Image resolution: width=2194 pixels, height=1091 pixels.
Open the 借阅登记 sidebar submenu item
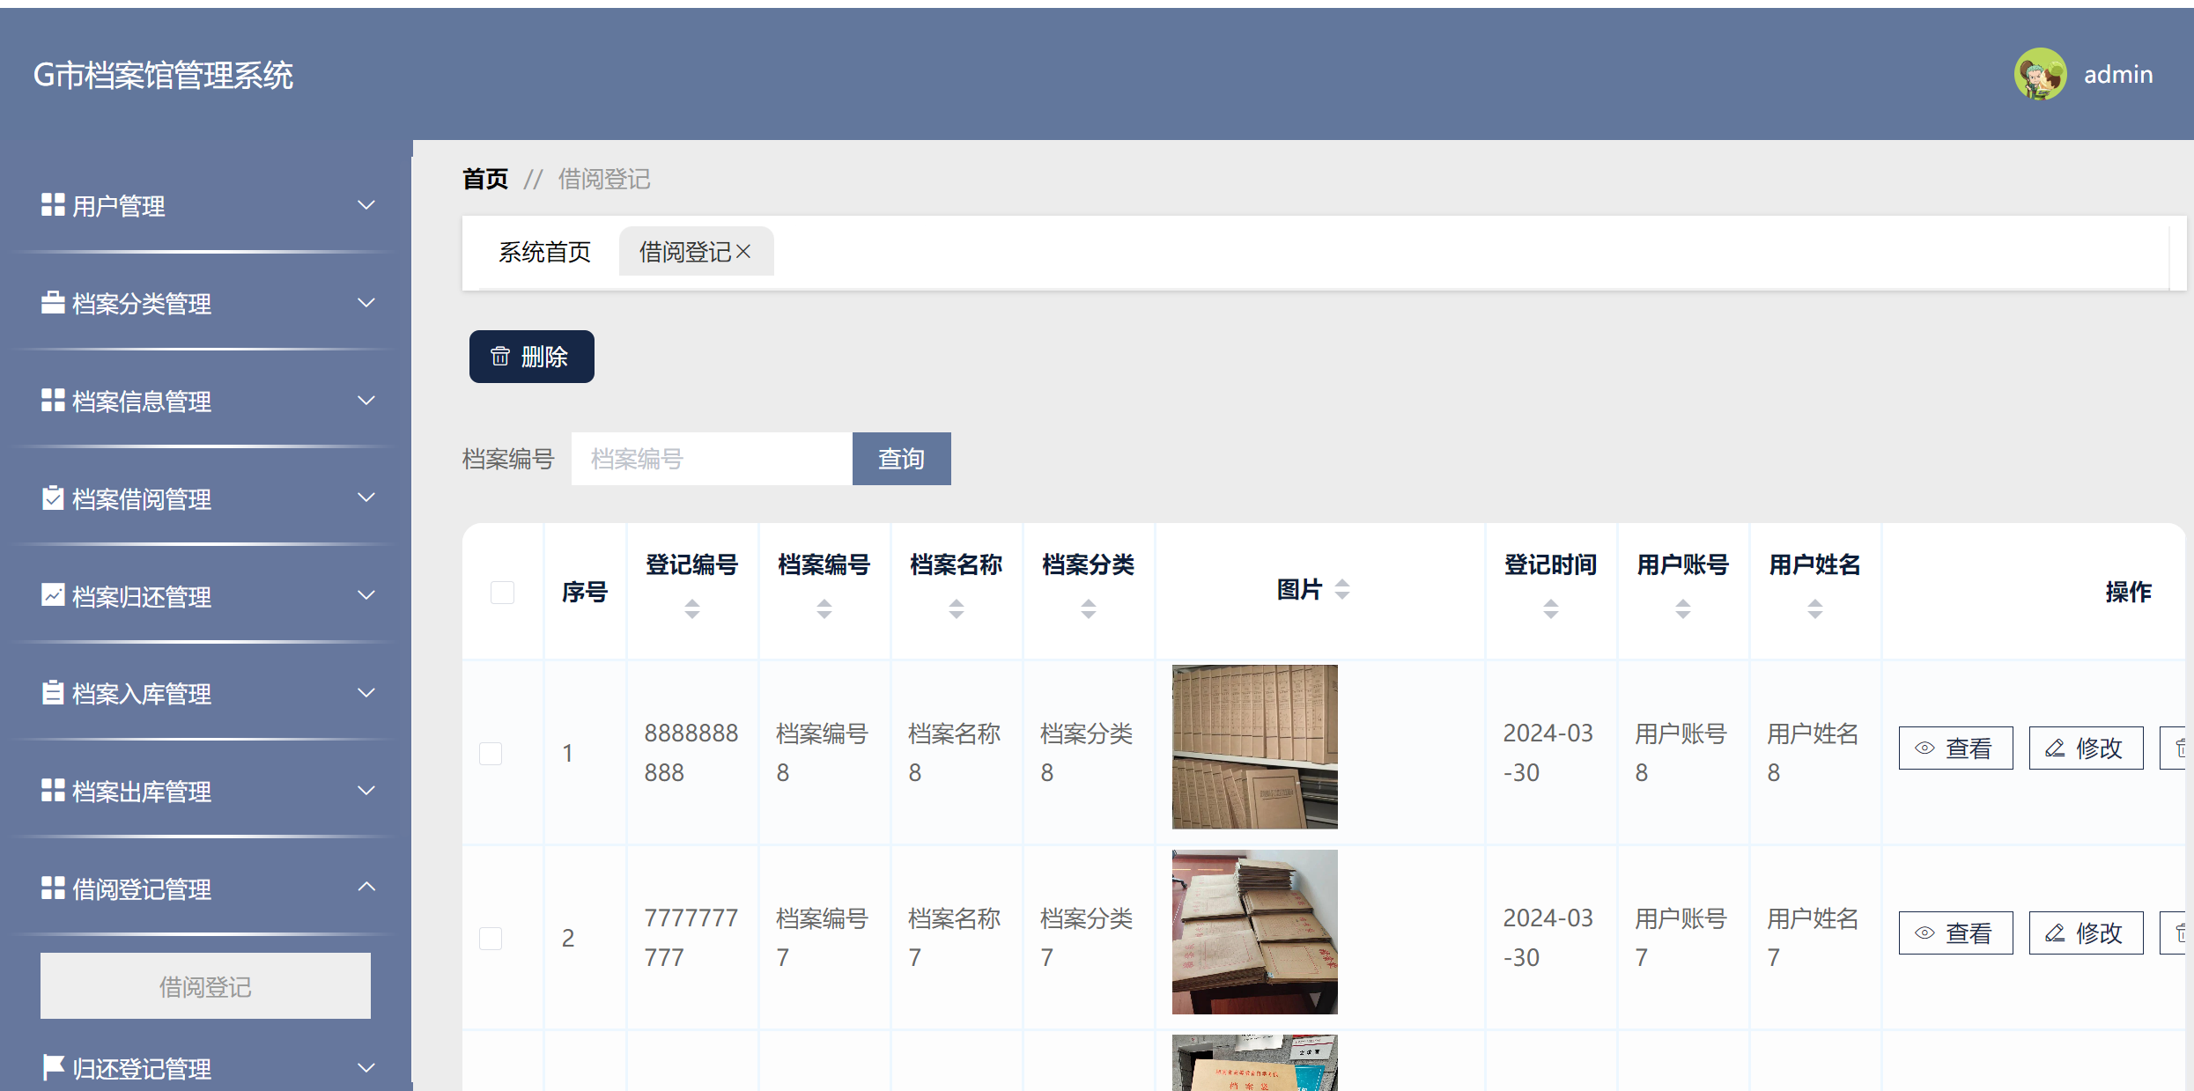(205, 986)
